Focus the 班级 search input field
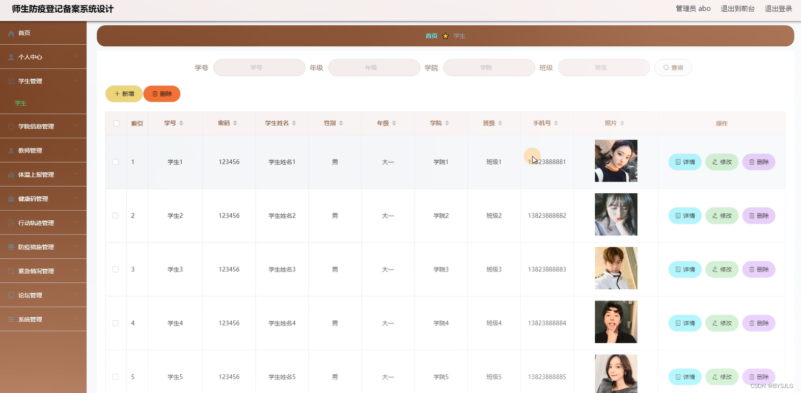Viewport: 801px width, 393px height. [x=604, y=68]
